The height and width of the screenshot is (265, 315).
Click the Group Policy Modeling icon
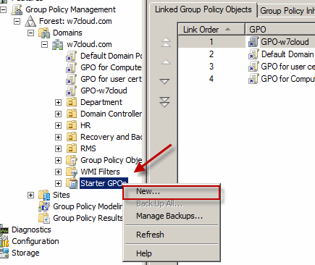pyautogui.click(x=44, y=206)
